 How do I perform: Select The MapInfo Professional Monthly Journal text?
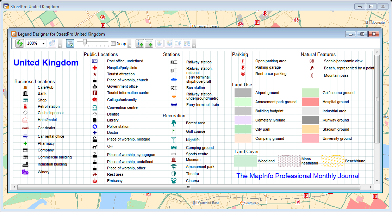[x=298, y=176]
